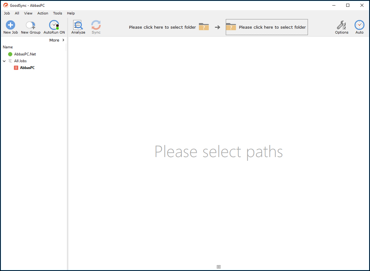This screenshot has width=370, height=271.
Task: Click the right folder question-mark icon
Action: pos(231,27)
